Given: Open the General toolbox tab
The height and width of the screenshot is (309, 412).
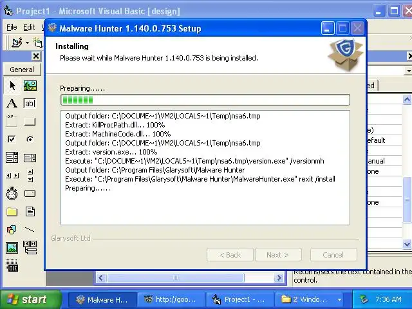Looking at the screenshot, I should tap(22, 70).
